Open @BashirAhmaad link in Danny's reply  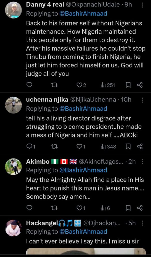tap(83, 14)
